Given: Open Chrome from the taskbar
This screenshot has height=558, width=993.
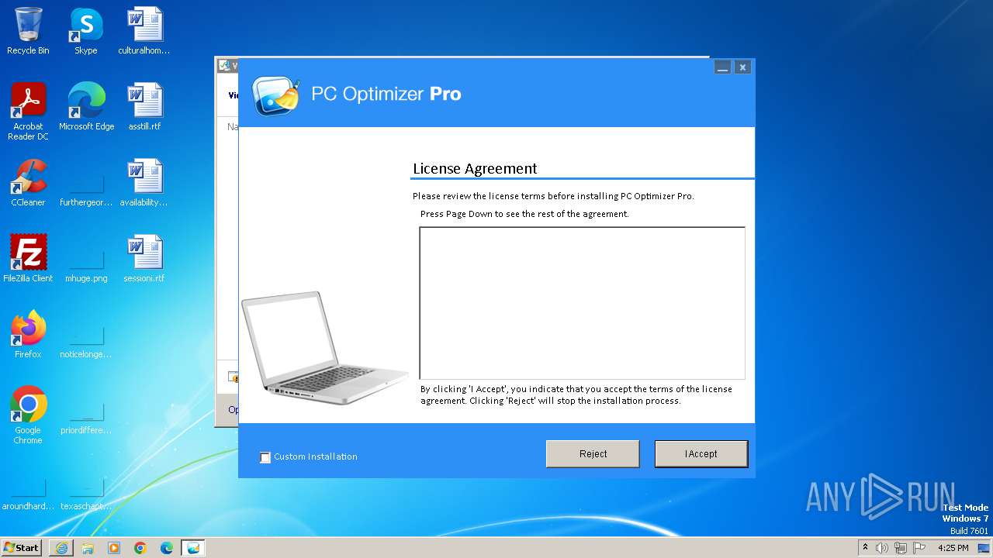Looking at the screenshot, I should (x=140, y=548).
